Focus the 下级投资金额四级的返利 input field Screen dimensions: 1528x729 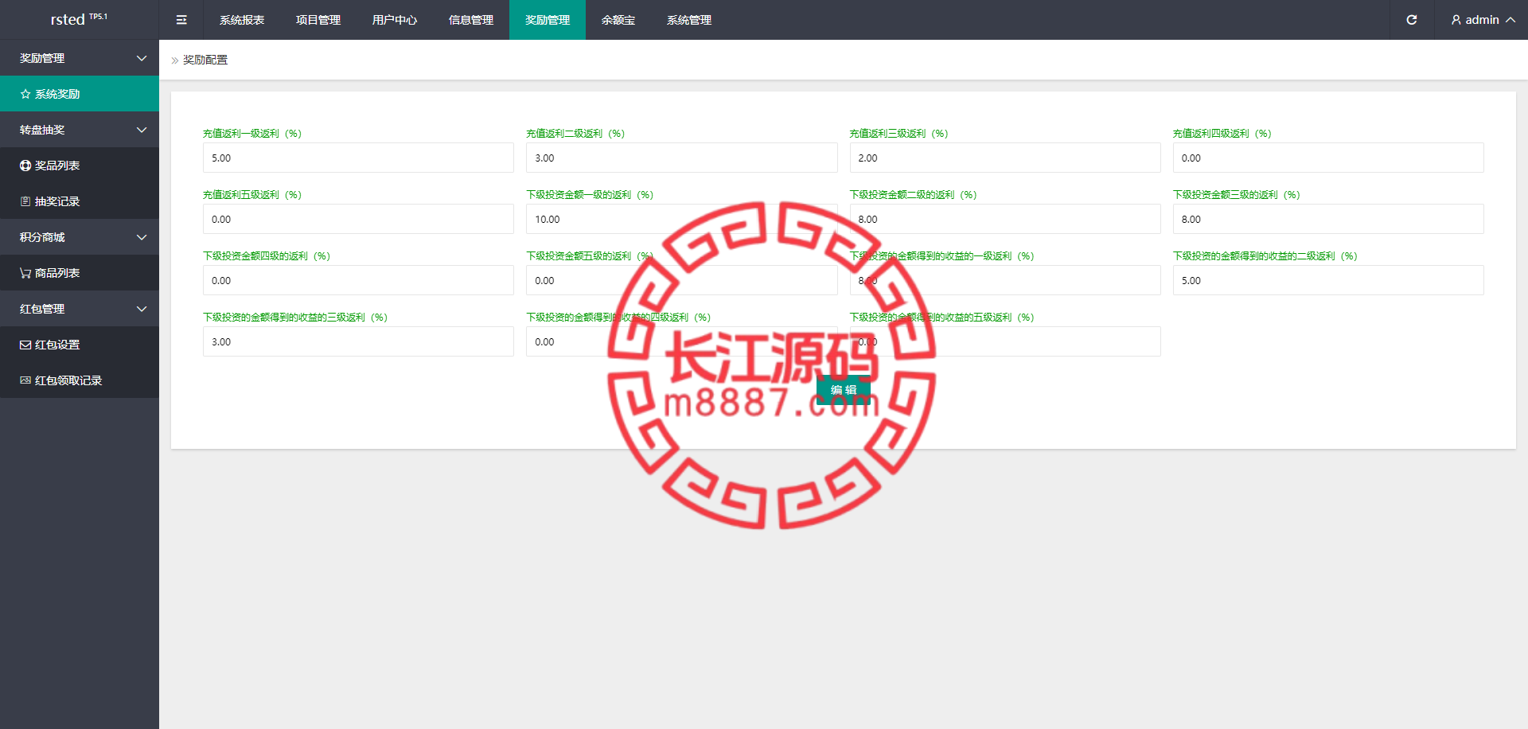(x=358, y=280)
